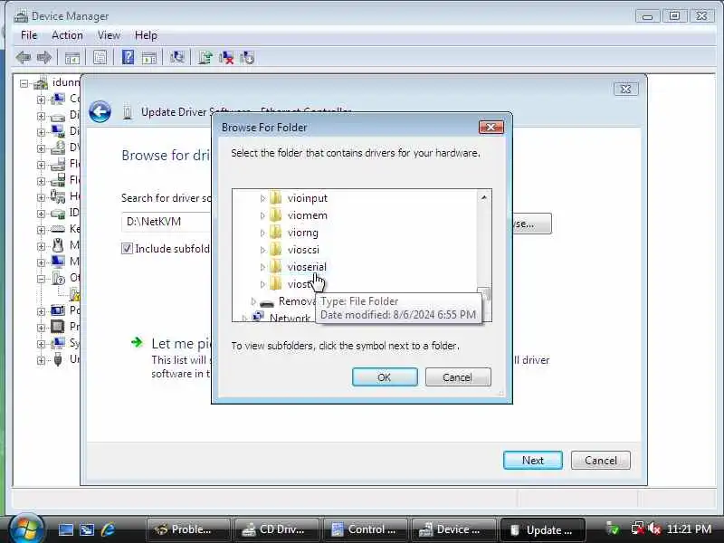Screen dimensions: 724x543
Task: Click Scan for hardware changes toolbar icon
Action: coord(176,57)
